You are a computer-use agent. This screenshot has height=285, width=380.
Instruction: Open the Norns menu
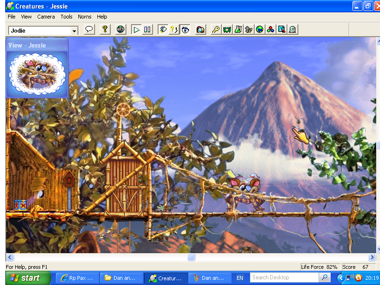(x=85, y=17)
